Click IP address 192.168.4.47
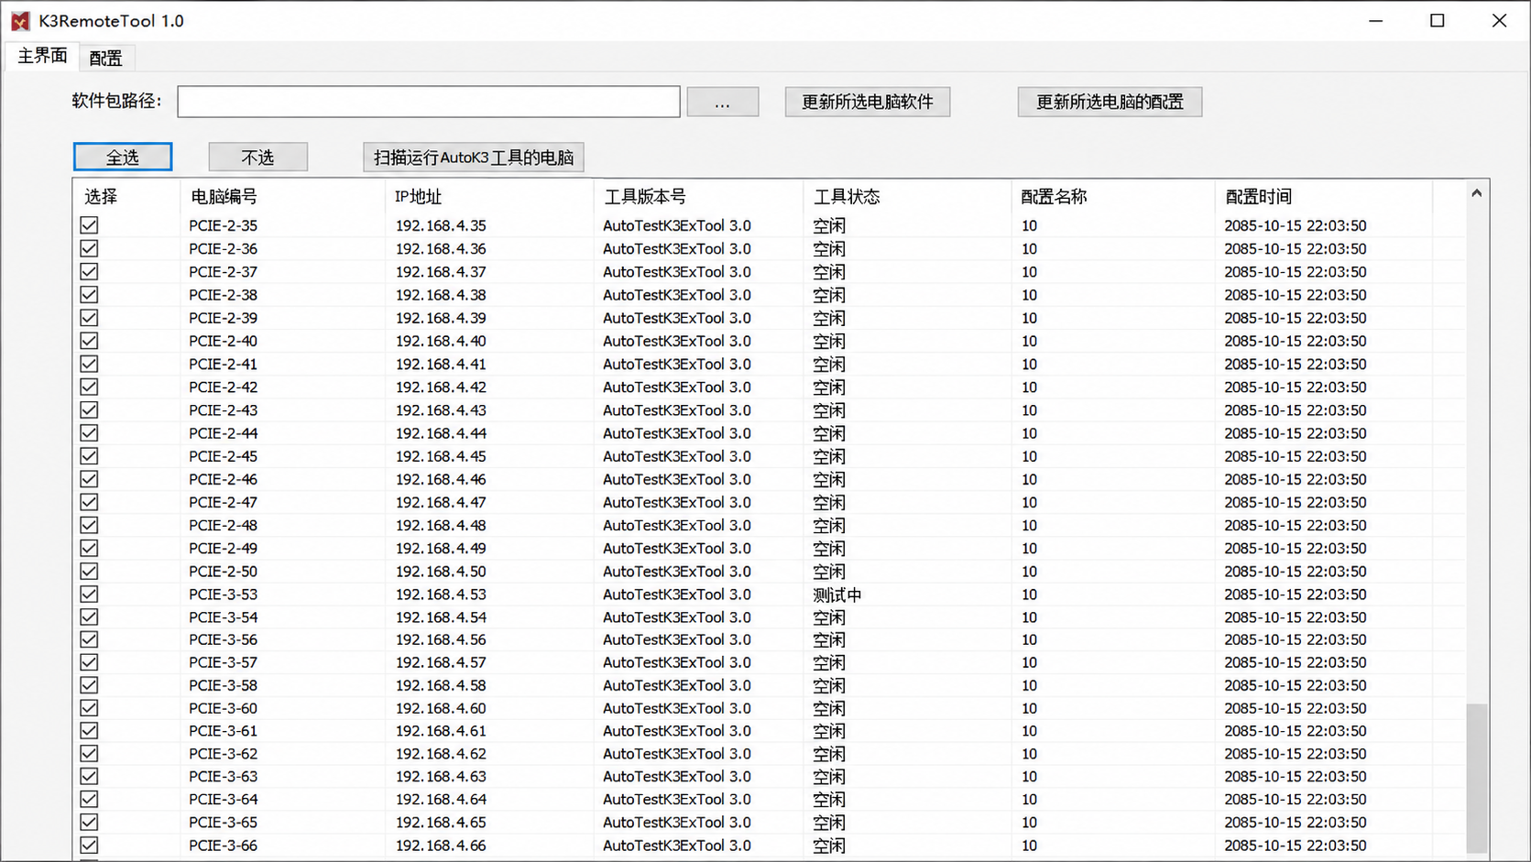The image size is (1531, 862). (441, 502)
